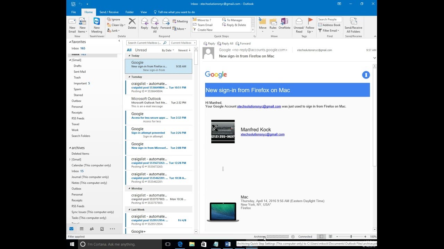Open the xtechsolutionsnyc@gmail.com link under Manfred Kock
444x249 pixels.
263,135
